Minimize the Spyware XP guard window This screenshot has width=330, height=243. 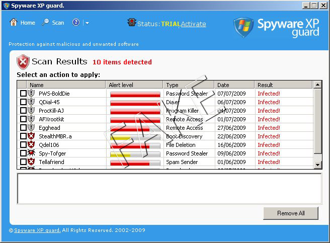(306, 6)
